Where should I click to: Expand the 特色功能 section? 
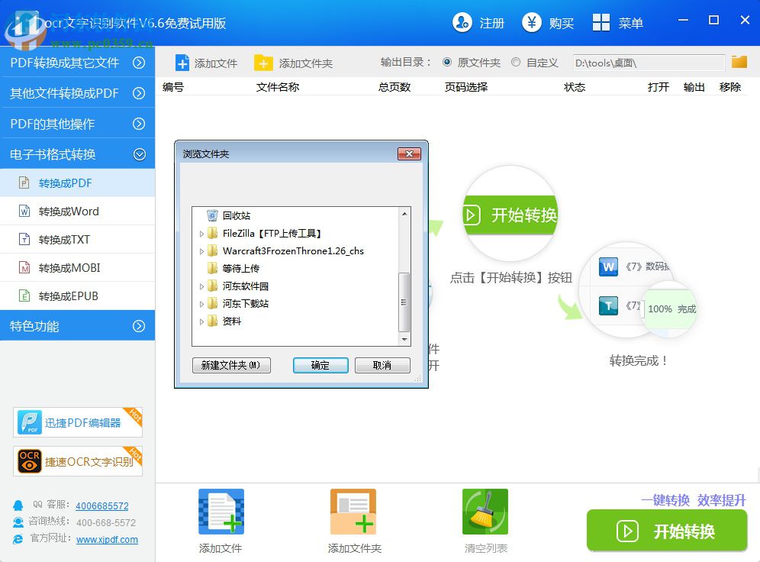coord(139,326)
